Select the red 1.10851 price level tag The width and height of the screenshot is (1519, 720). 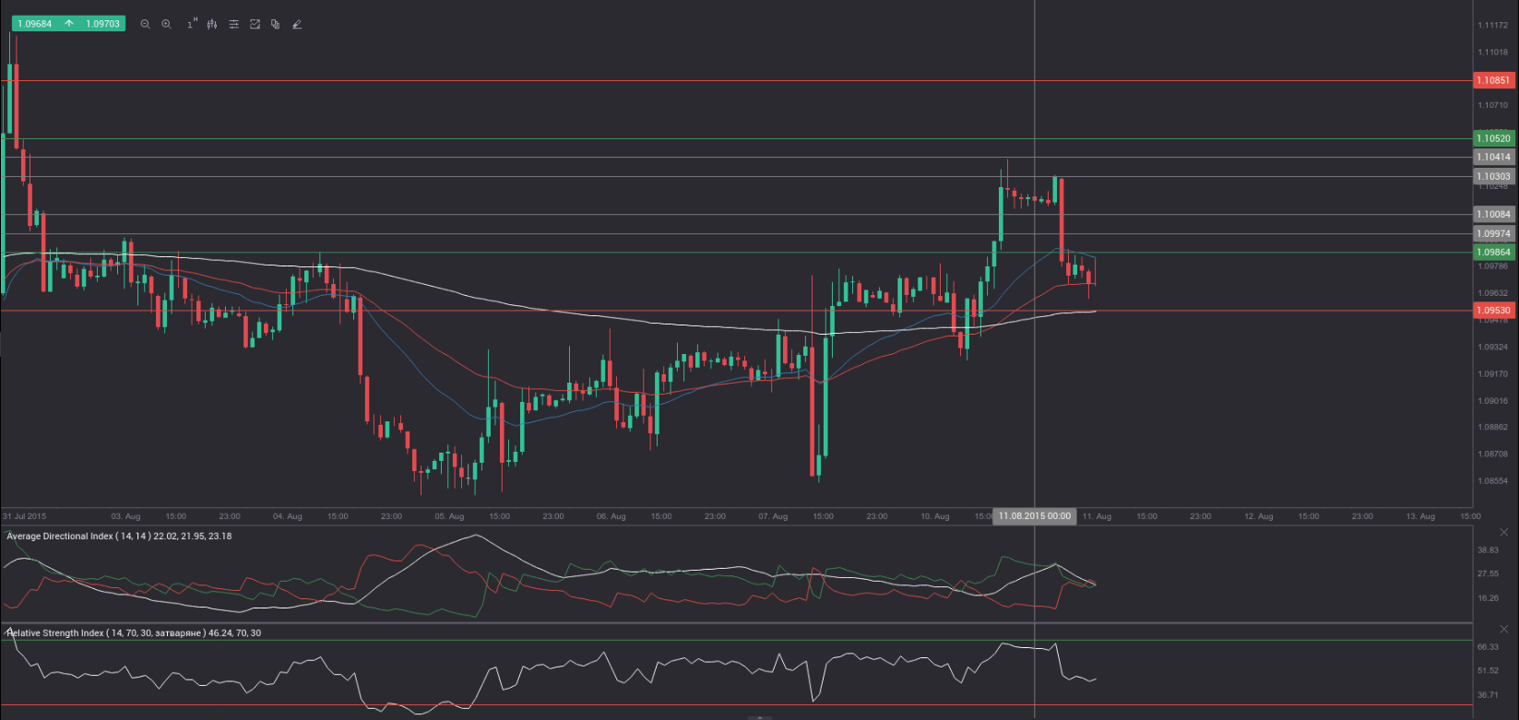(x=1493, y=80)
